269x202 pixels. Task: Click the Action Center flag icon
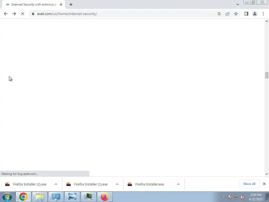[x=230, y=197]
